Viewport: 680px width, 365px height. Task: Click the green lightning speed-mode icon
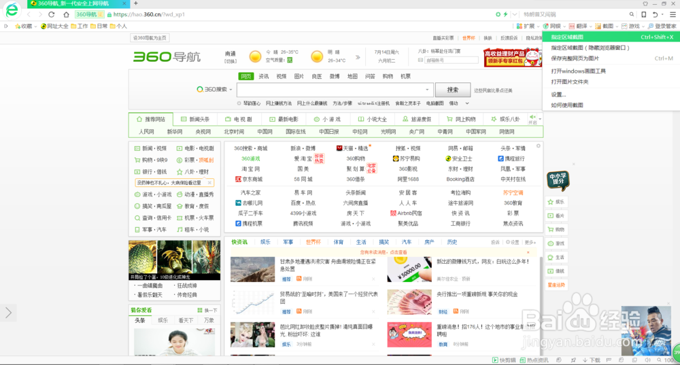coord(506,14)
